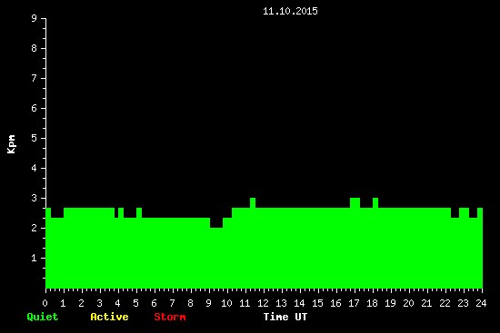Click the Kp value 3 axis label
Viewport: 500px width, 333px height.
(35, 198)
